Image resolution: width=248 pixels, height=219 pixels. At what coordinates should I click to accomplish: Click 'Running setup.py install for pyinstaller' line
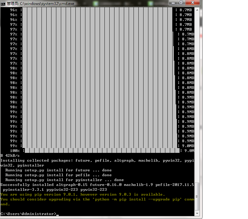64,180
